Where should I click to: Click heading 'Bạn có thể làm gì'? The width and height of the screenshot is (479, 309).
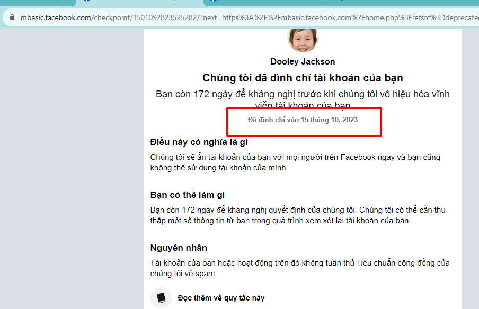(x=187, y=195)
